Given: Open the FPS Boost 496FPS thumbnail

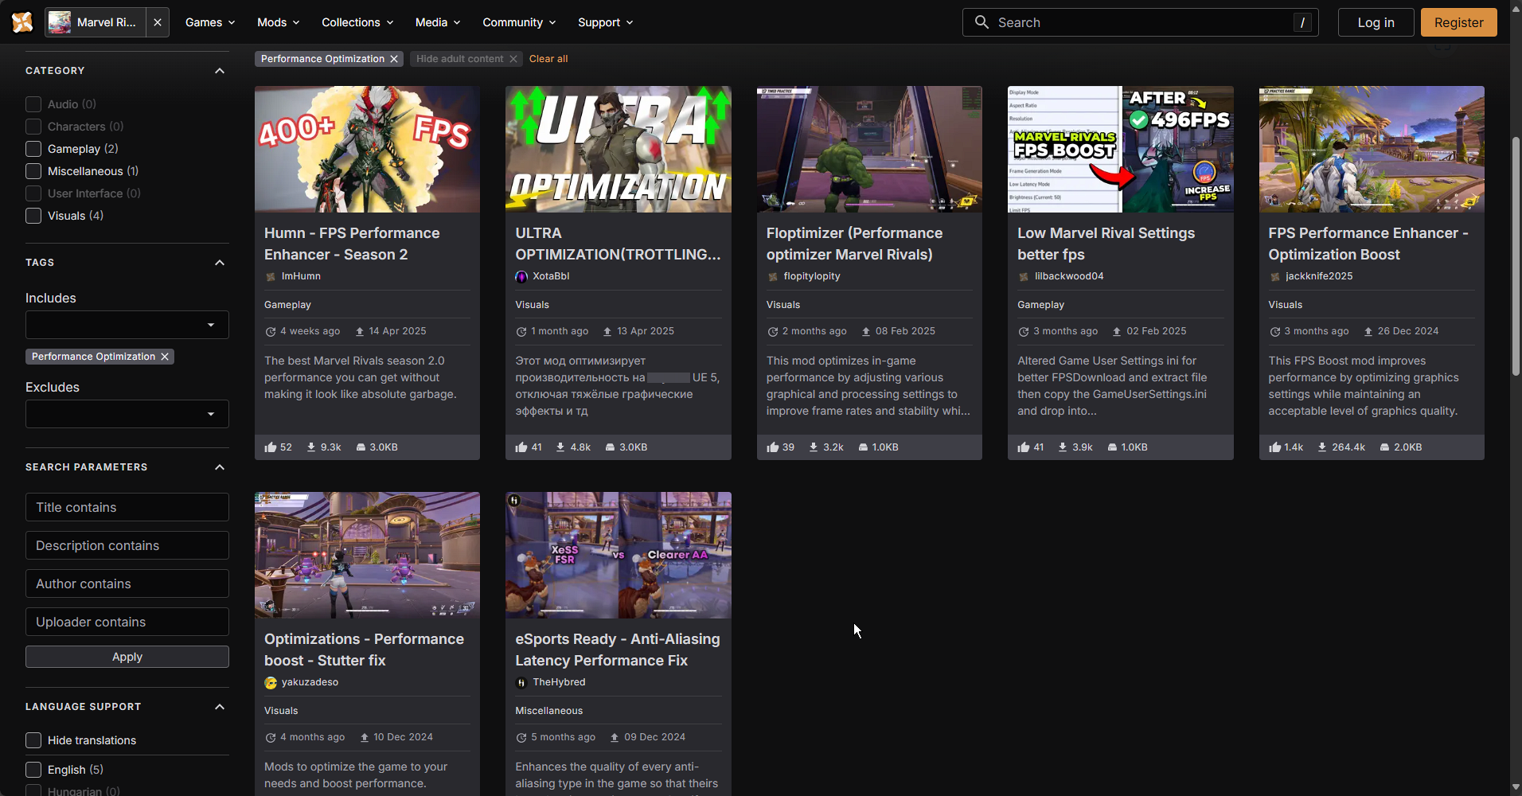Looking at the screenshot, I should click(x=1120, y=149).
